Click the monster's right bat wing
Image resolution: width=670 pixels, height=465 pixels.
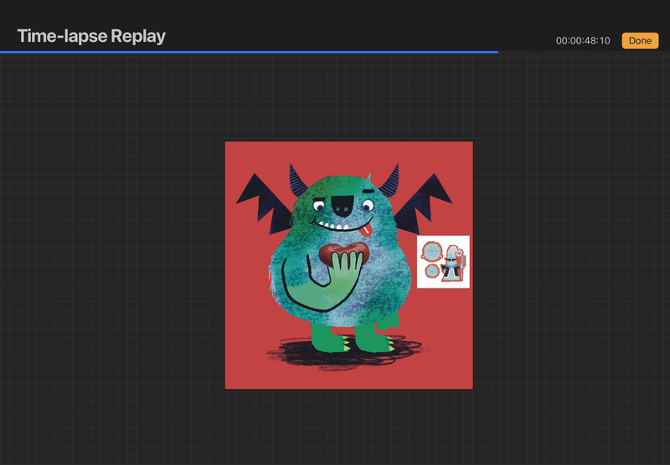click(430, 202)
